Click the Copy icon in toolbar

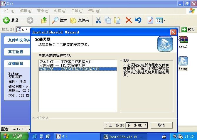[108, 20]
